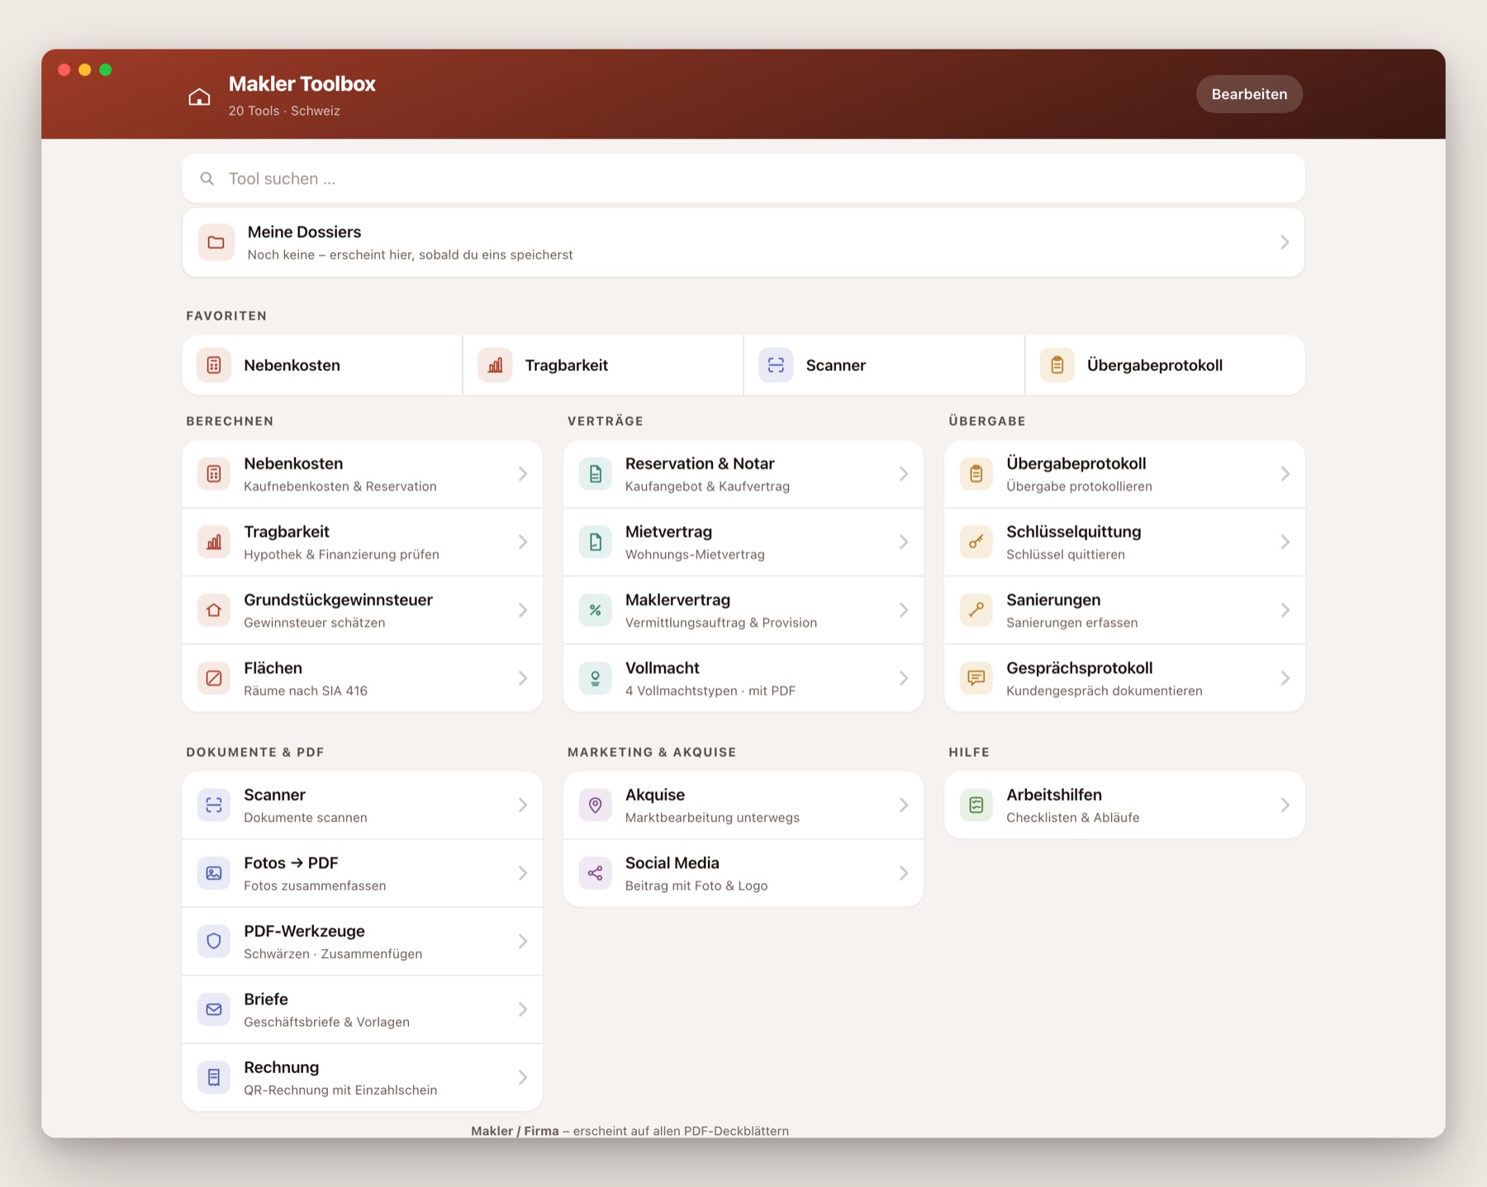
Task: Select the Tragbarkeit favorite label
Action: click(x=567, y=365)
